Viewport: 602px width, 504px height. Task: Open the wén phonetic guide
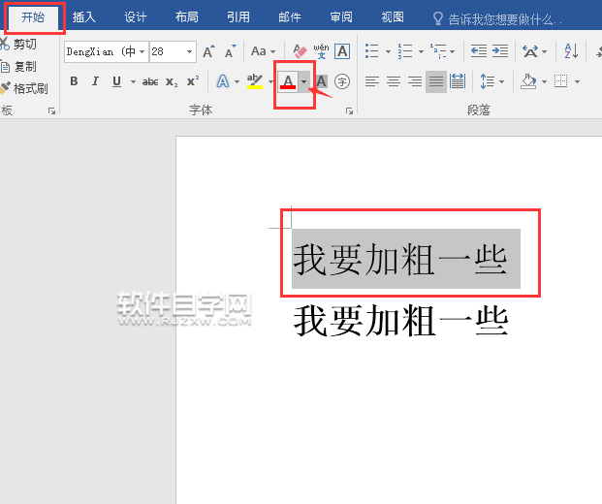click(321, 51)
